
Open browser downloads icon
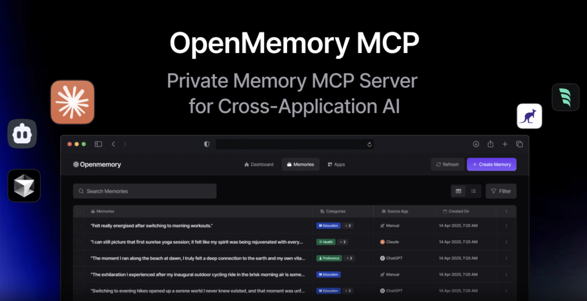coord(476,144)
